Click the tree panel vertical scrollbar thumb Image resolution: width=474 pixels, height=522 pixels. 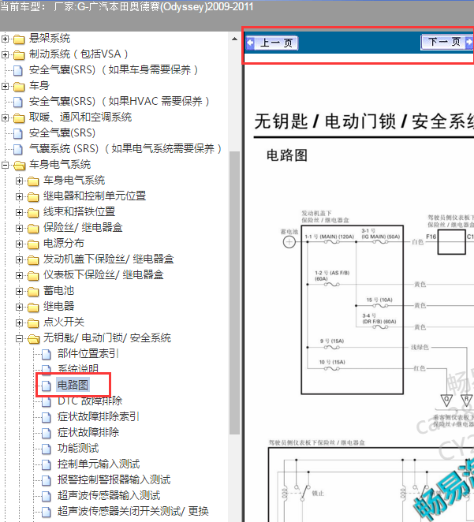coord(235,293)
